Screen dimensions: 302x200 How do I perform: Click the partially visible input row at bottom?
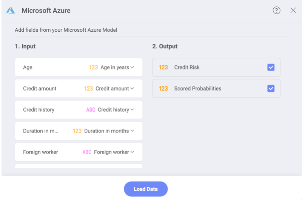(x=79, y=166)
